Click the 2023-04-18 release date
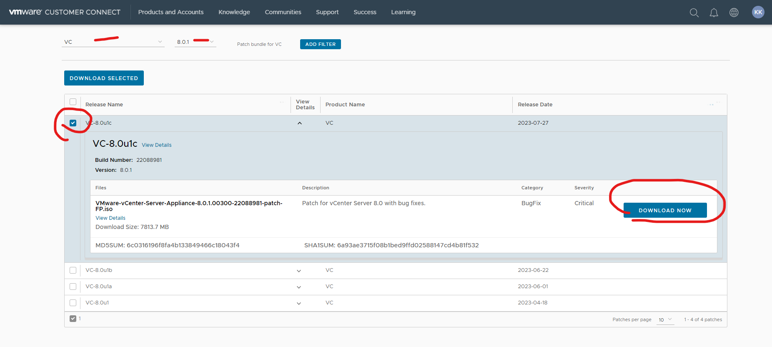 pyautogui.click(x=533, y=303)
